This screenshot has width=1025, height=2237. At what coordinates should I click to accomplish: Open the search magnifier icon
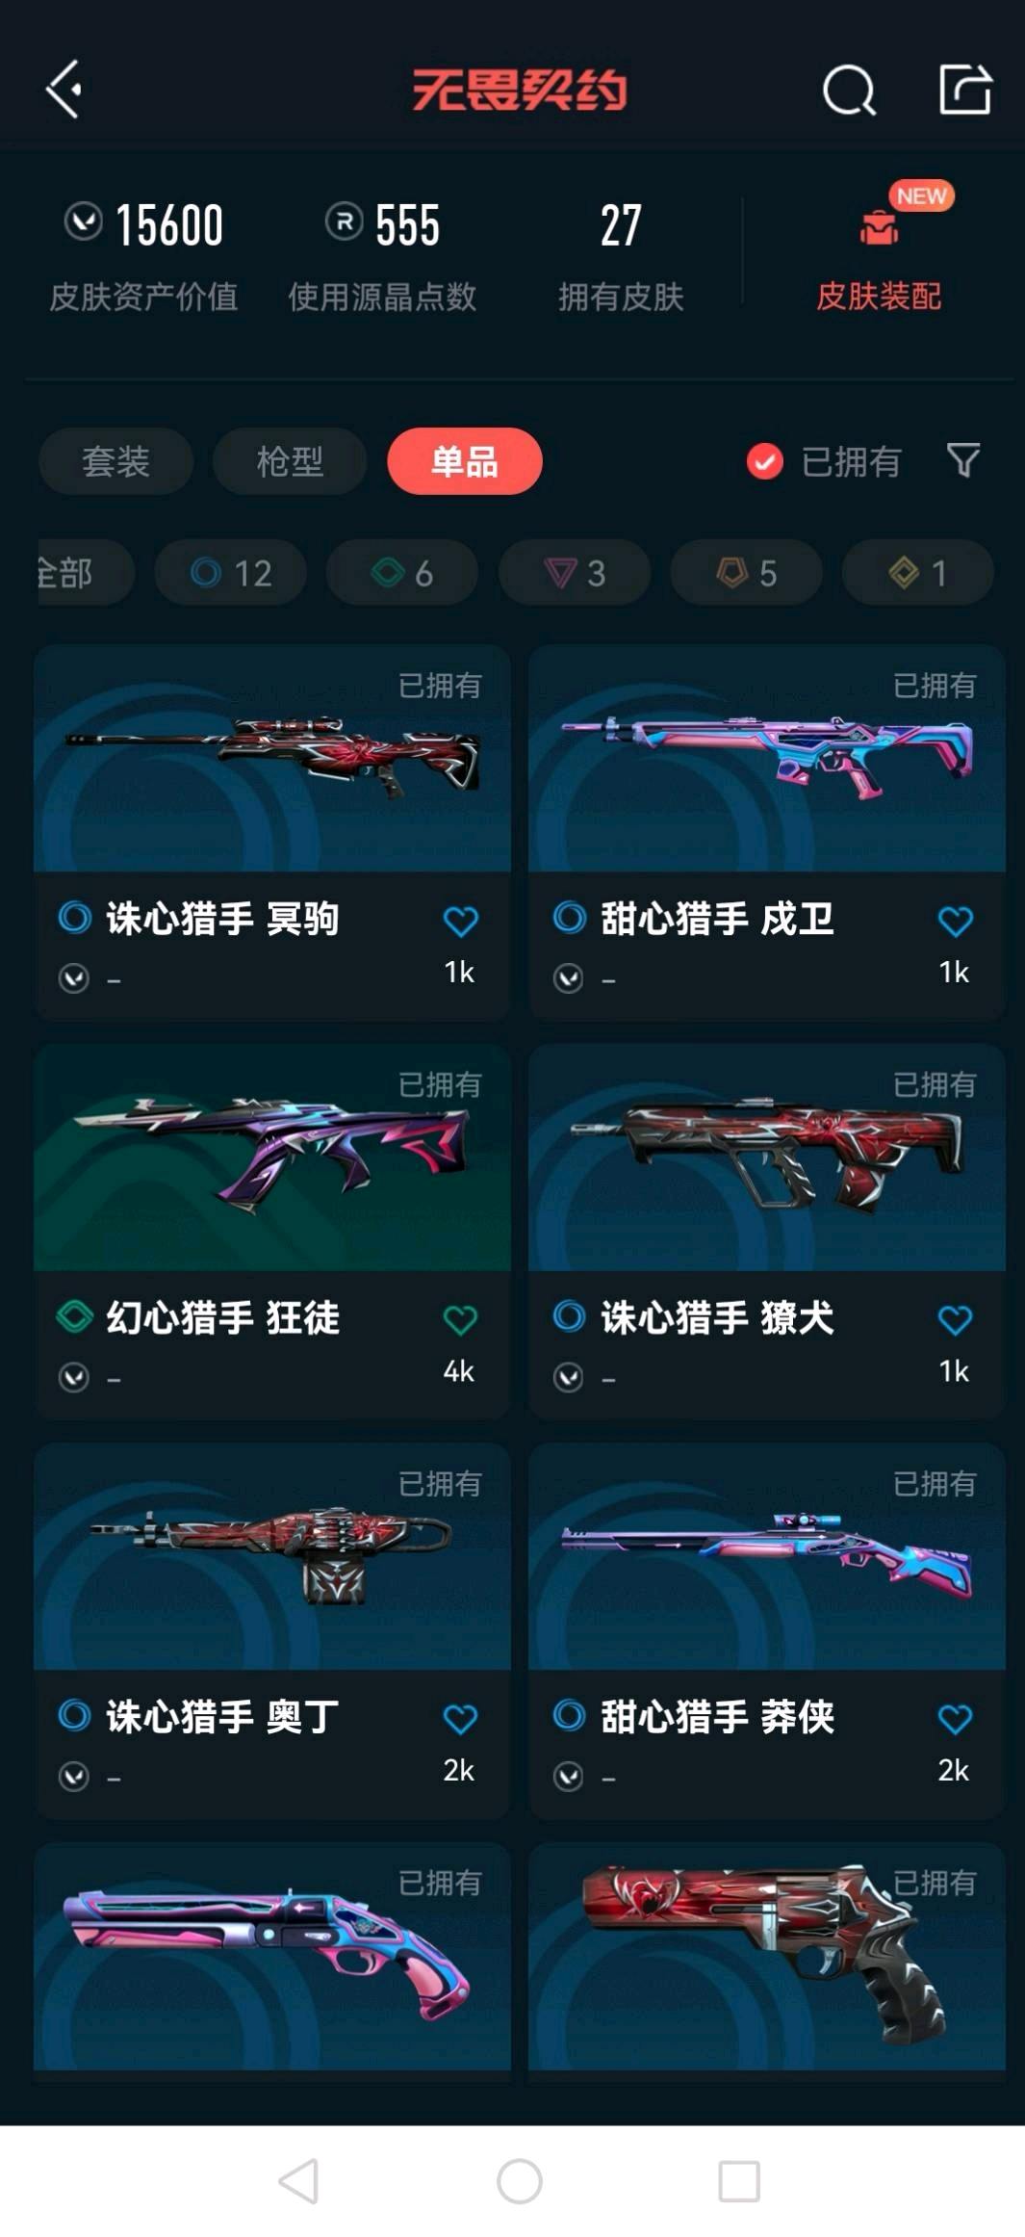(849, 91)
